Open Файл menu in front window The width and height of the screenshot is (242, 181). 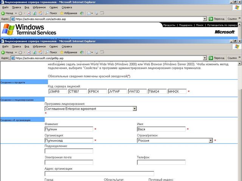pyautogui.click(x=5, y=46)
